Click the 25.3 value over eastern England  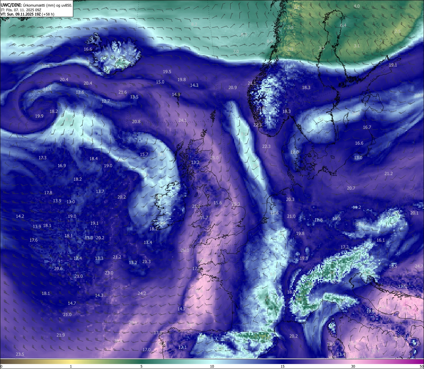pyautogui.click(x=236, y=204)
